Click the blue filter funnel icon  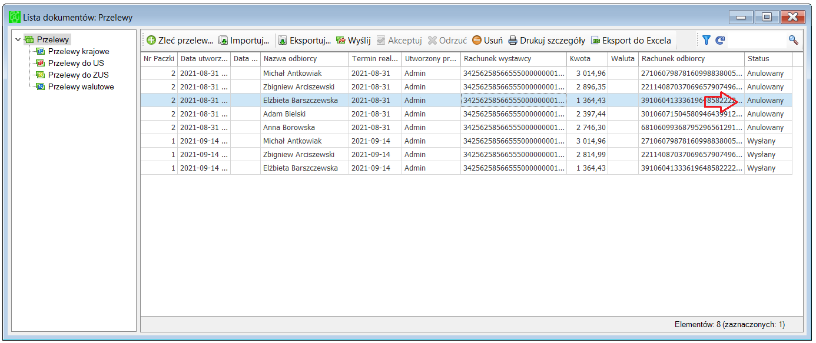point(706,40)
